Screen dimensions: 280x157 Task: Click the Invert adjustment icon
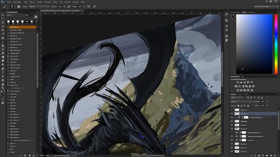(x=238, y=90)
